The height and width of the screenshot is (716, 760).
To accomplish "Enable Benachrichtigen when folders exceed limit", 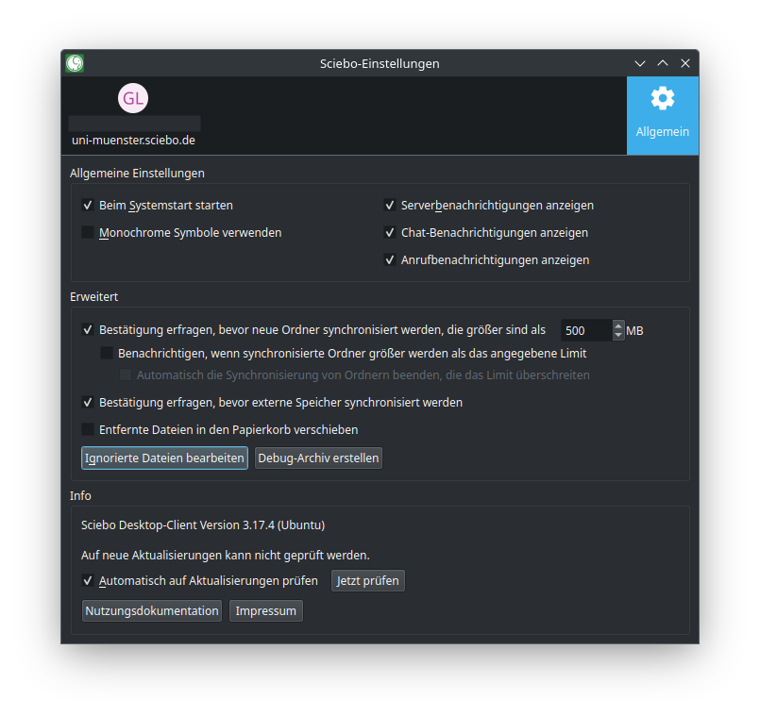I will (107, 354).
